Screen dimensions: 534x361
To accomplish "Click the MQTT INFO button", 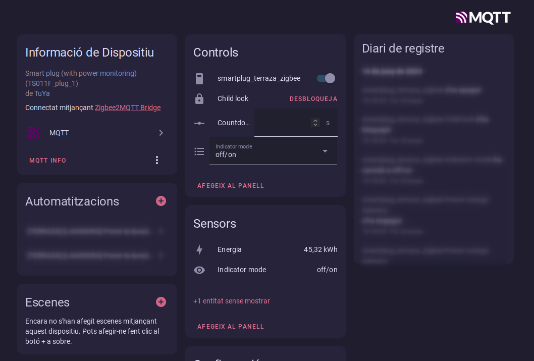I will click(48, 161).
